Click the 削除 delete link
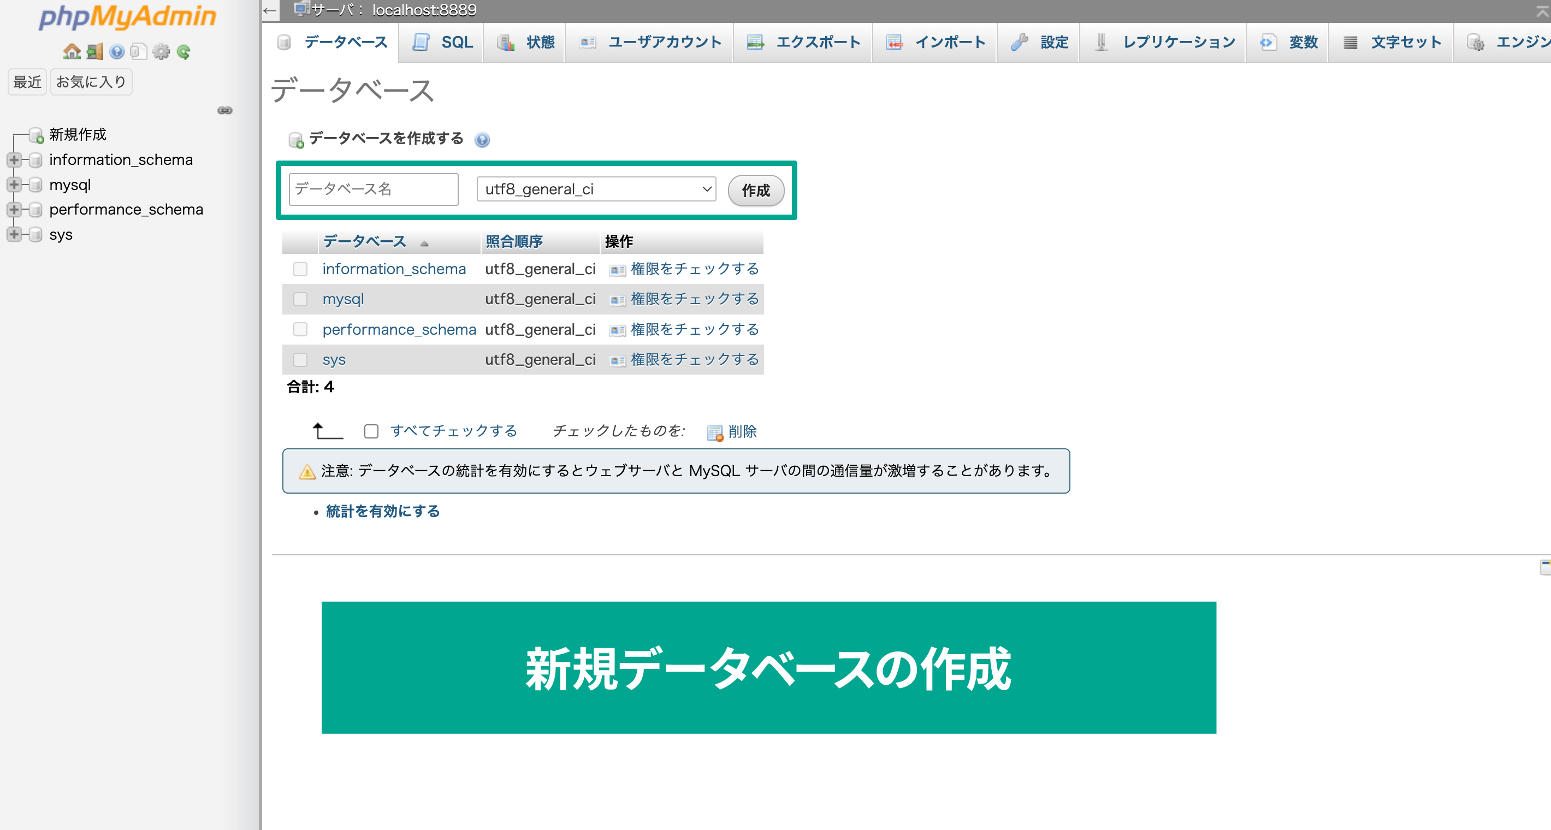This screenshot has width=1551, height=830. (x=742, y=431)
